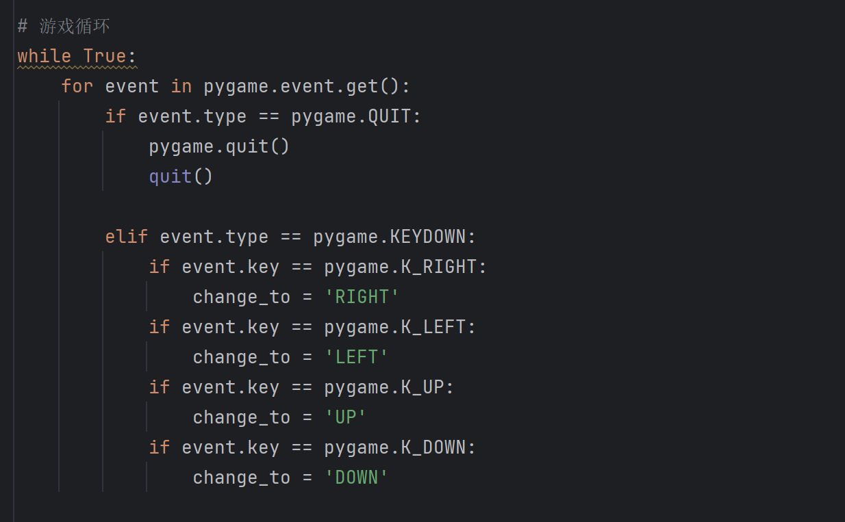Click the 'UP' string literal
Screen dimensions: 845x522
pos(345,417)
